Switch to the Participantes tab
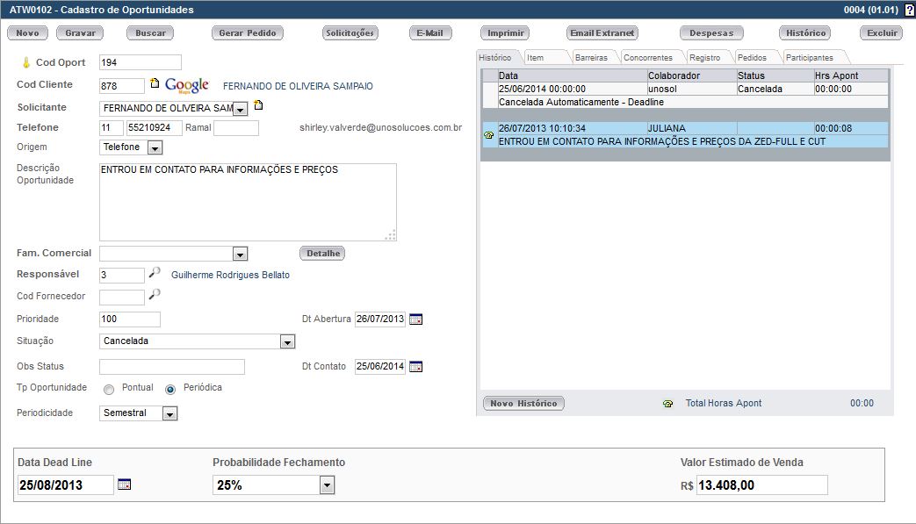Image resolution: width=916 pixels, height=524 pixels. click(809, 58)
